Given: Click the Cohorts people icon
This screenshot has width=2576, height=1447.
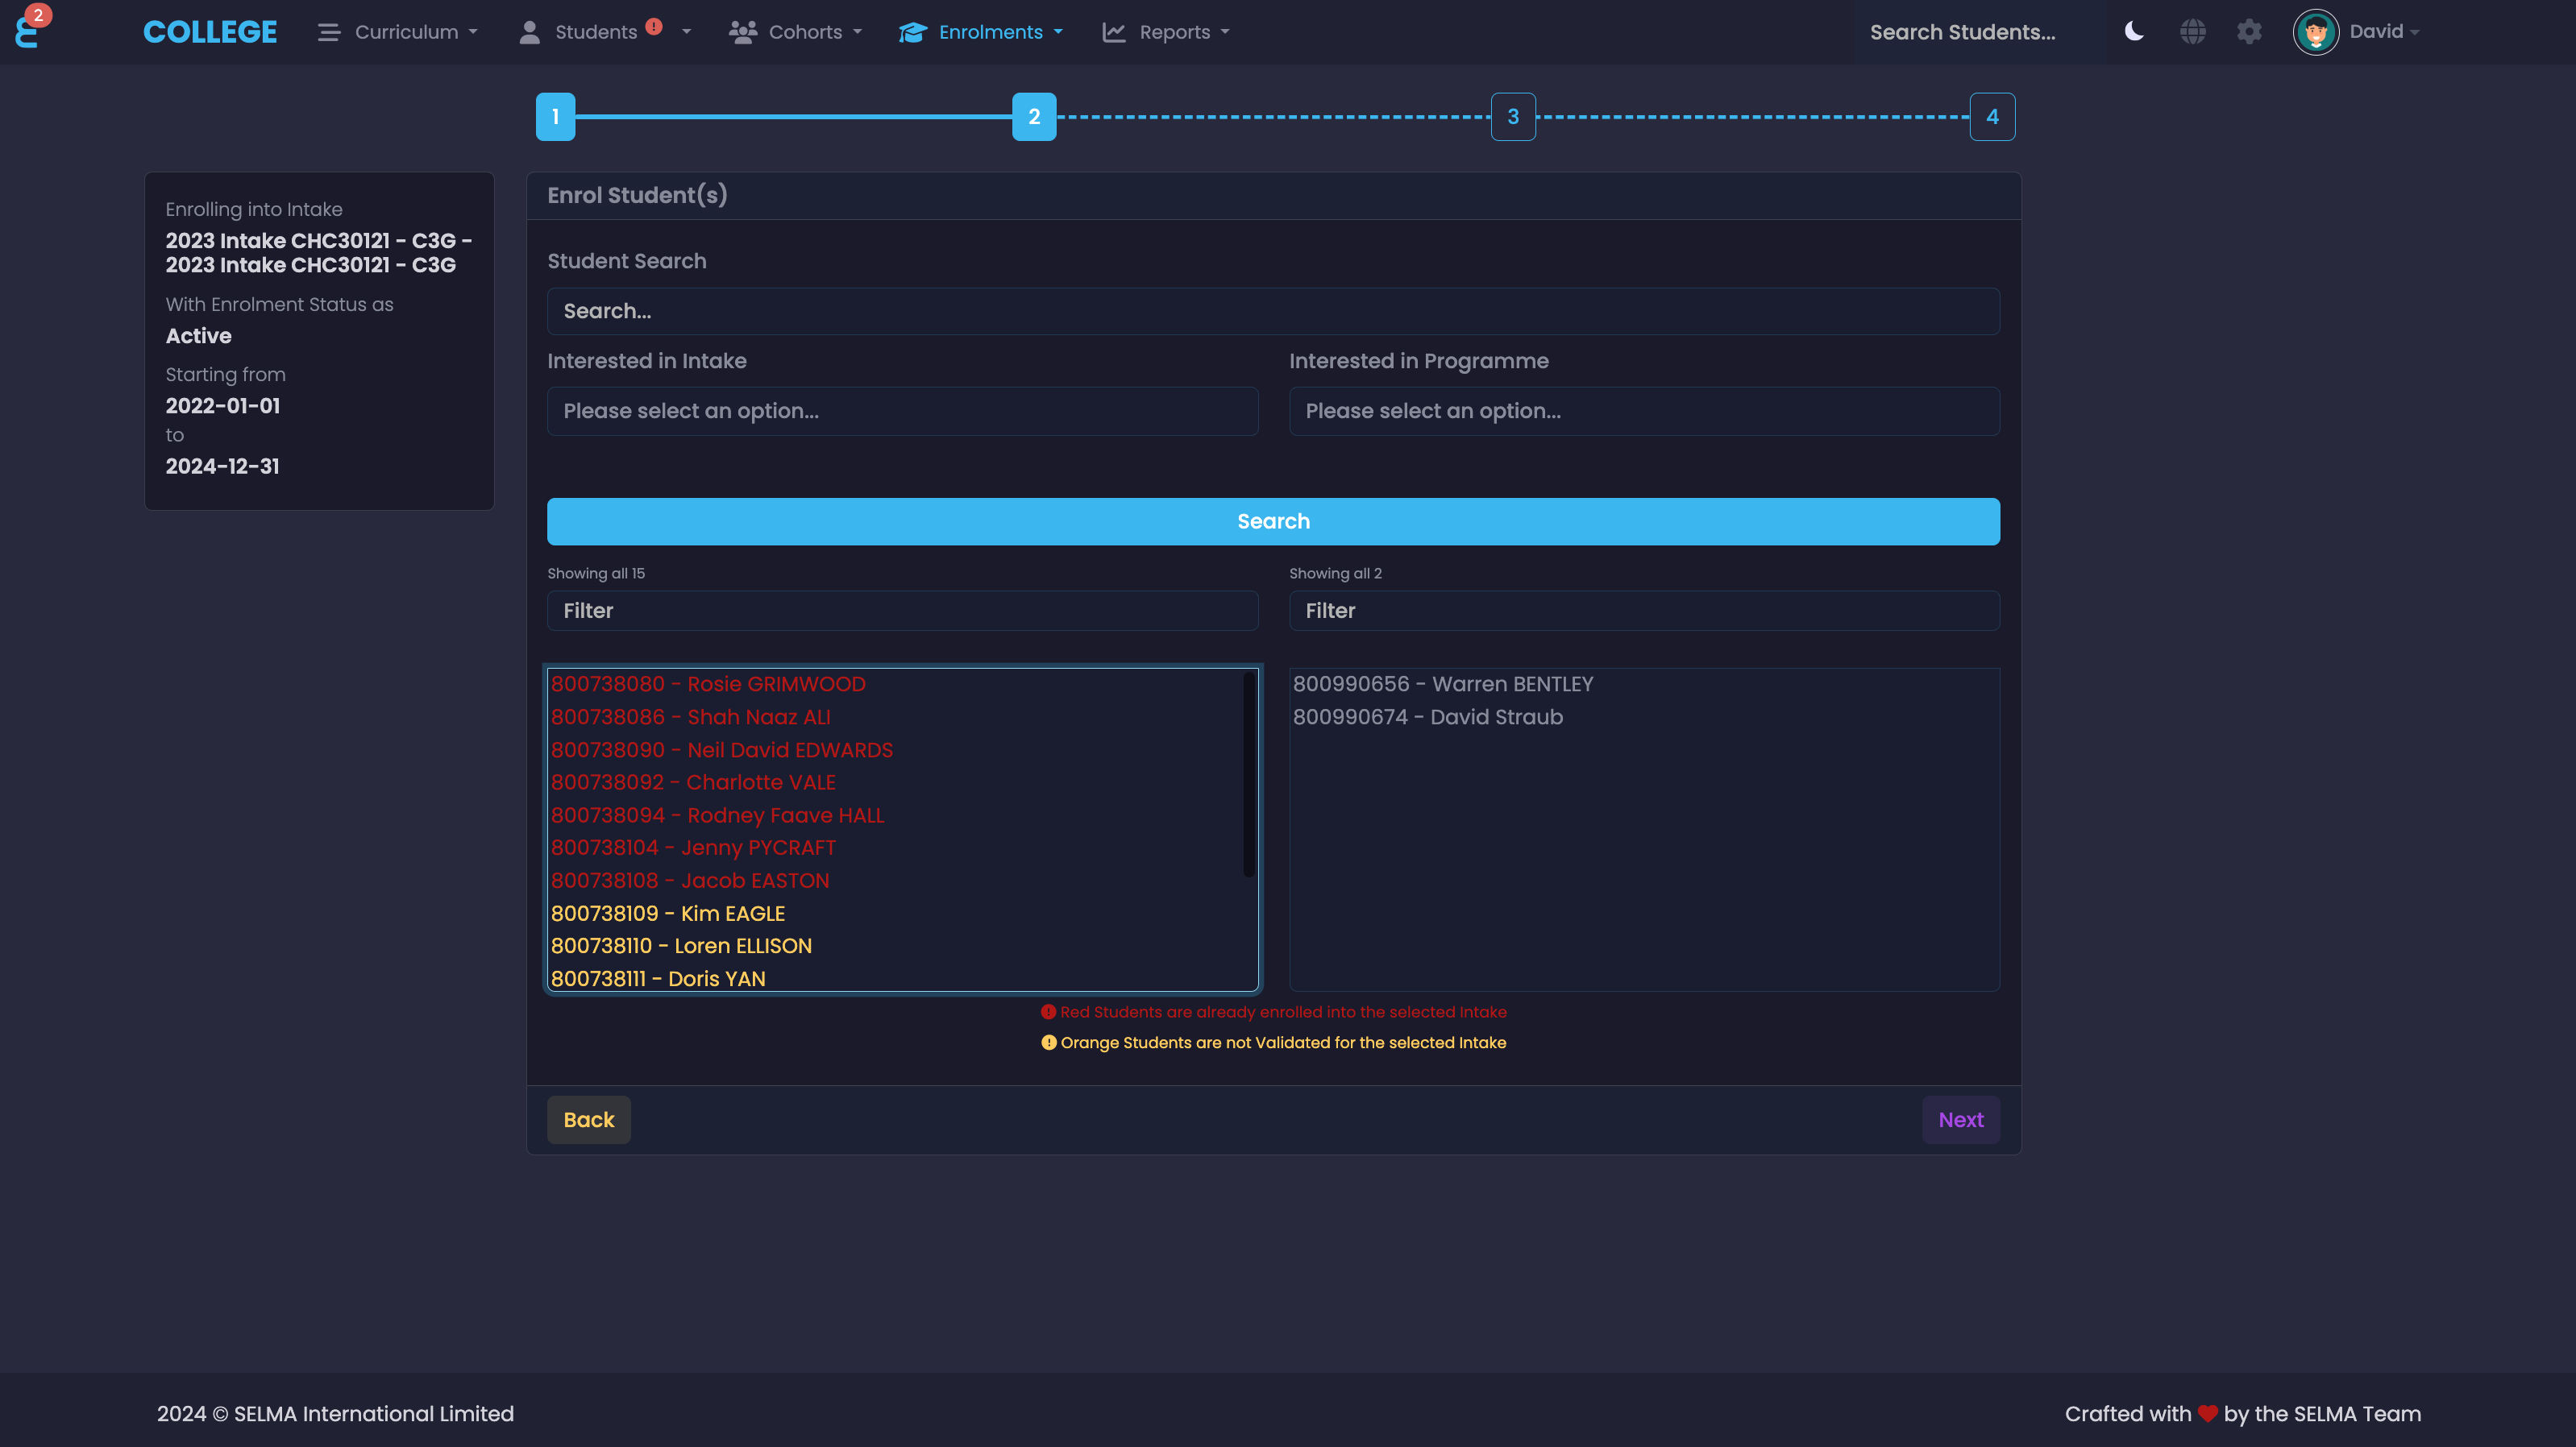Looking at the screenshot, I should point(742,32).
